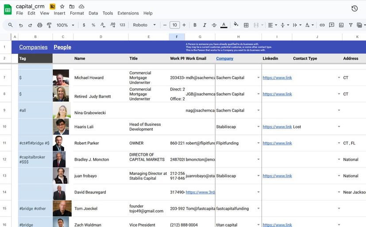
Task: View cloud save status icon
Action: tap(81, 7)
